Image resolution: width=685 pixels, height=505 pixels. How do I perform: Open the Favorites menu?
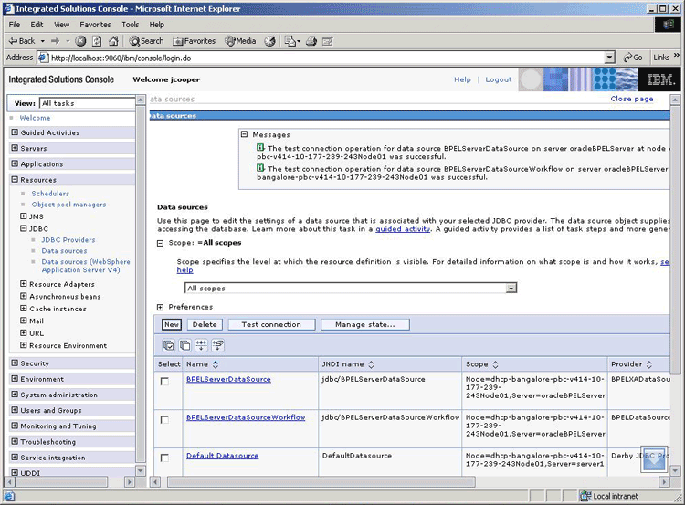coord(95,25)
